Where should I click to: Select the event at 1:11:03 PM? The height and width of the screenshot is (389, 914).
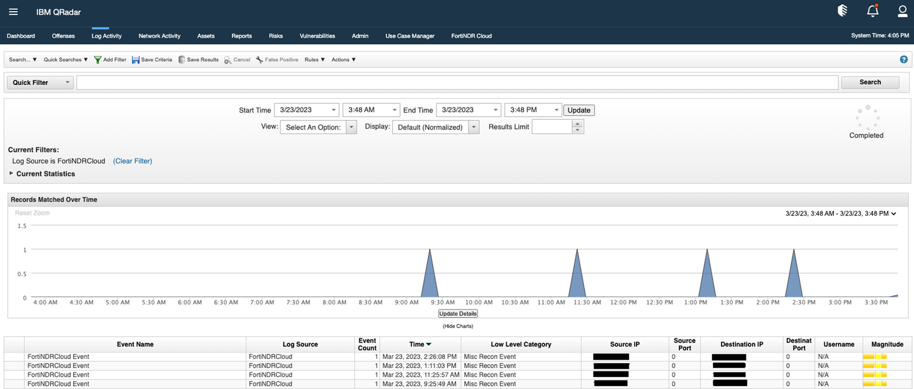pyautogui.click(x=457, y=366)
